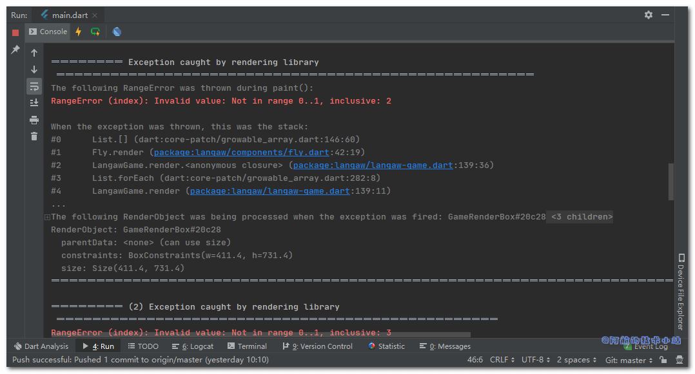Viewport: 695px width, 374px height.
Task: Toggle the pin tab icon
Action: (x=15, y=50)
